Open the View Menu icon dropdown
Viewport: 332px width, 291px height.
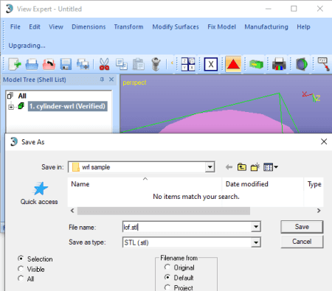pos(271,167)
